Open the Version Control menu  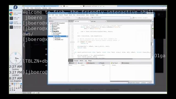(81, 15)
